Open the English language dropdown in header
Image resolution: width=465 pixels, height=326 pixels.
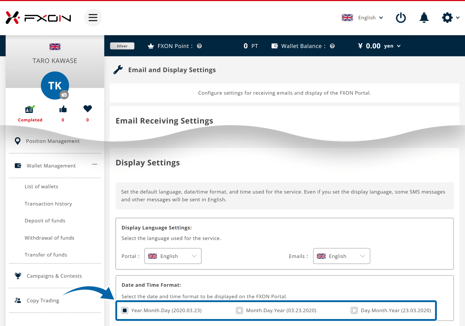pos(371,18)
